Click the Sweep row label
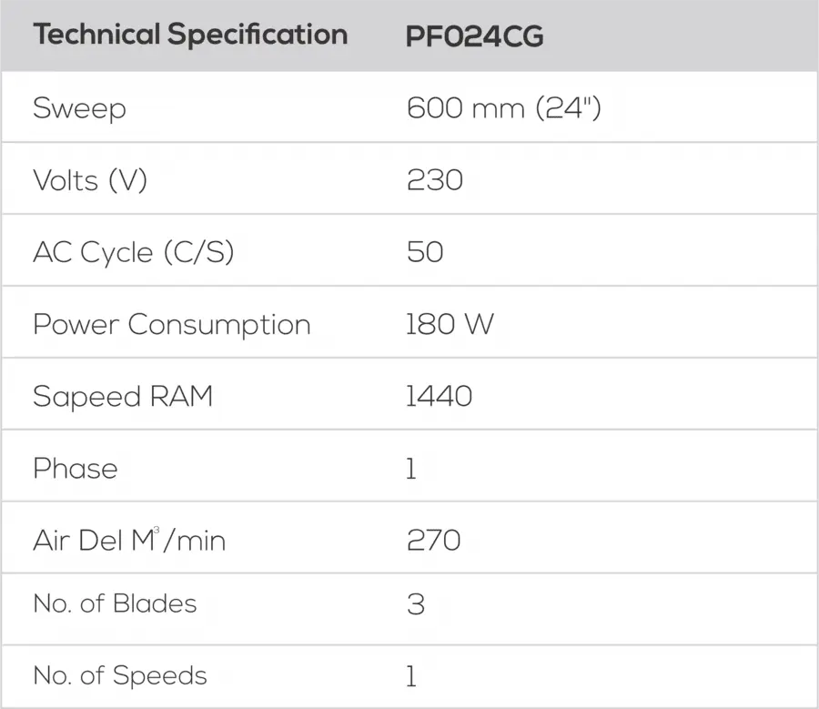 click(79, 108)
